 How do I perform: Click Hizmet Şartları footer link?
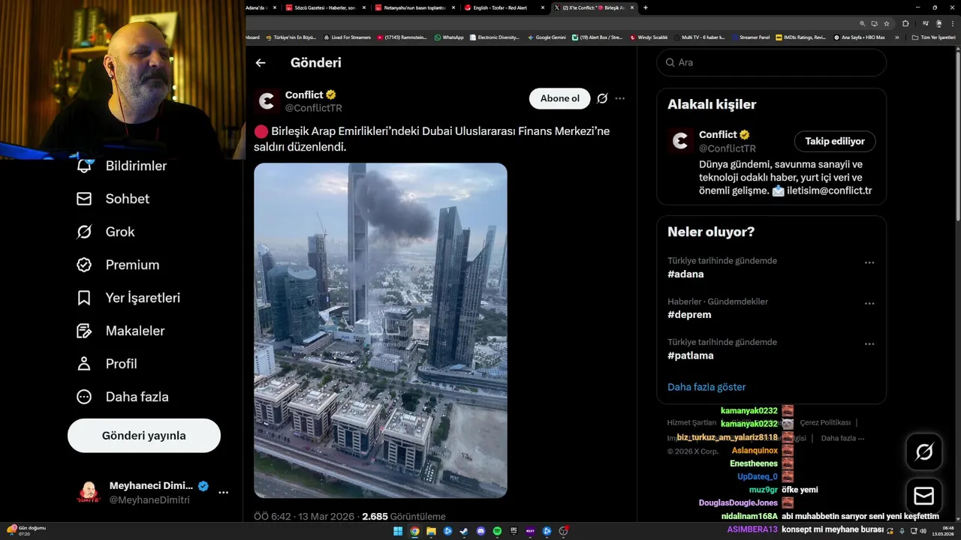point(693,422)
